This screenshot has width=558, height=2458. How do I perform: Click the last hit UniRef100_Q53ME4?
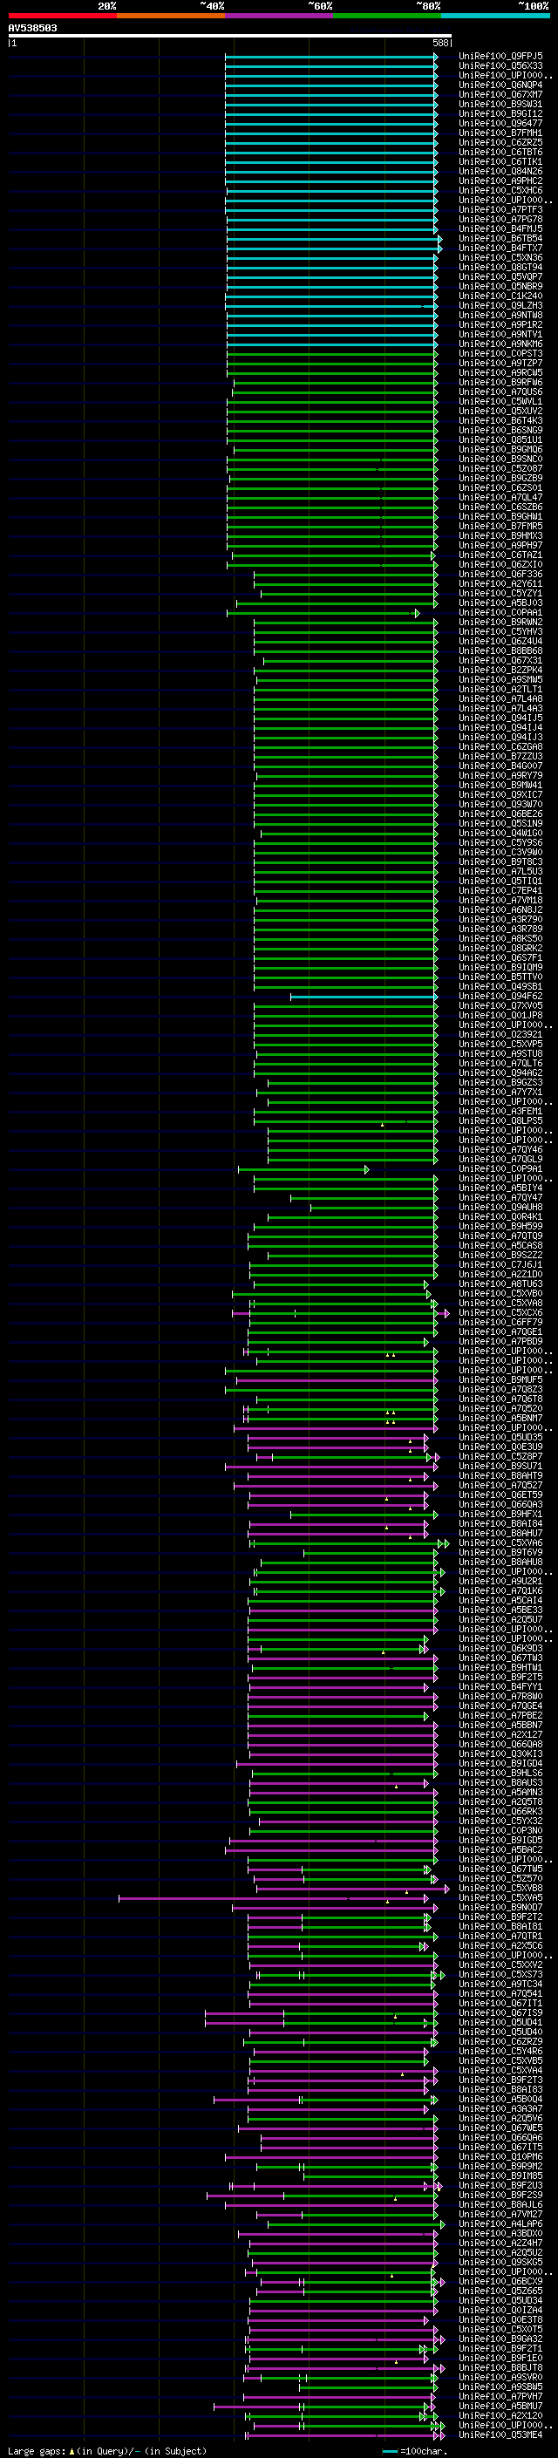pos(500,2434)
